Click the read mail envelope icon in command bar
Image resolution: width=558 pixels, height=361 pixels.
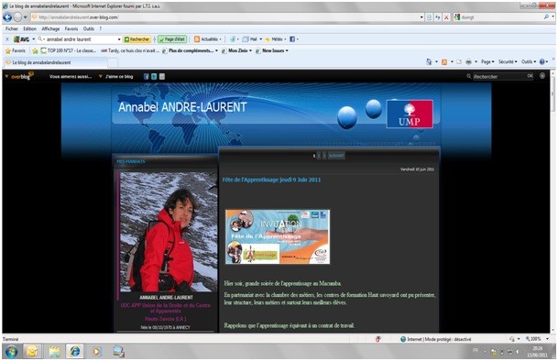coord(459,62)
